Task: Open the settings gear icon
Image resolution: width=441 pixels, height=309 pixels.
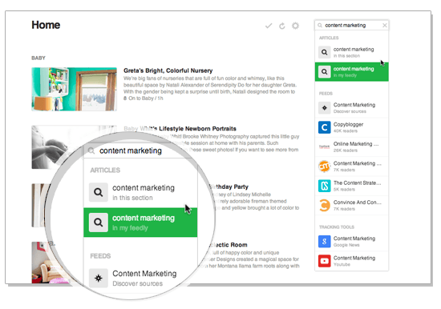Action: [295, 26]
